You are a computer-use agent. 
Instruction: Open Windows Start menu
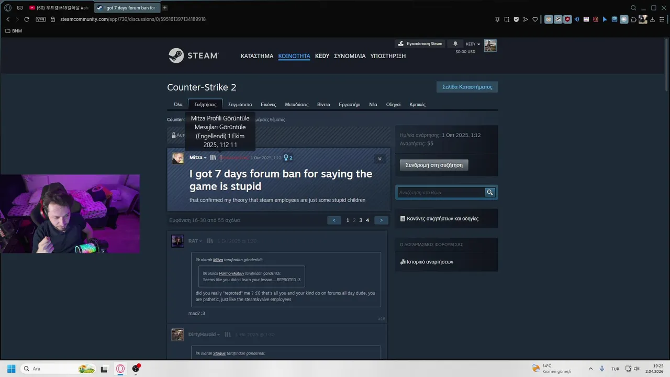point(11,369)
